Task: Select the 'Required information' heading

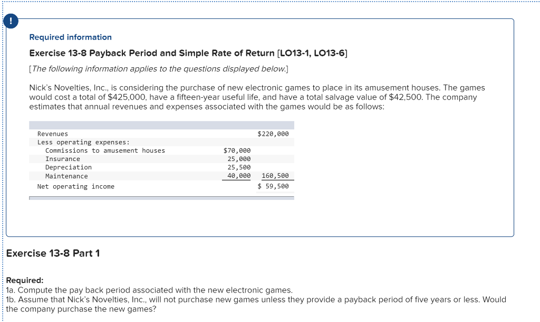Action: (x=70, y=37)
